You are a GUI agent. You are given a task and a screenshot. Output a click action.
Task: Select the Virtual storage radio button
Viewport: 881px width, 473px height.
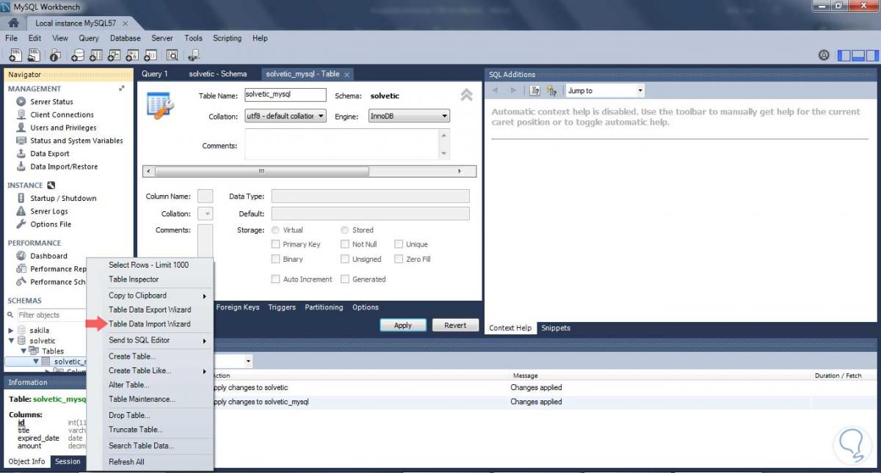276,230
